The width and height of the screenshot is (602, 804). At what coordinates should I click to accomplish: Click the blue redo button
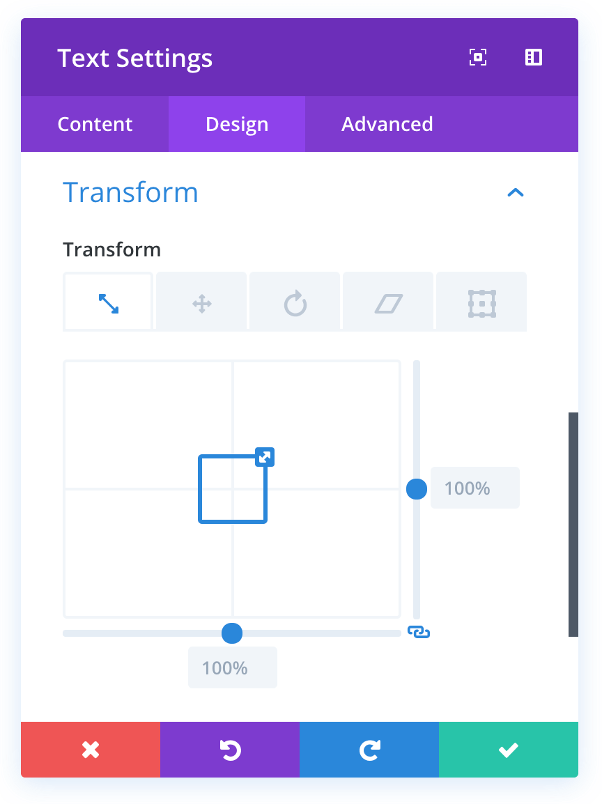[x=369, y=750]
